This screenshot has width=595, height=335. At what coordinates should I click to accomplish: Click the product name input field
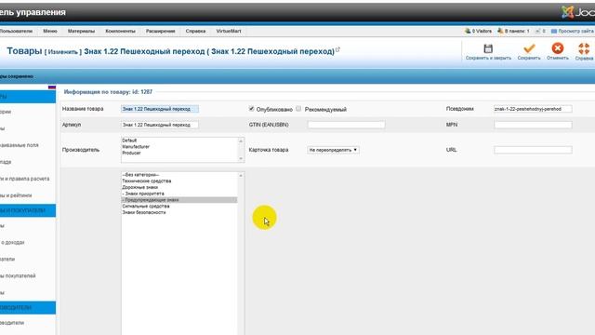point(159,109)
